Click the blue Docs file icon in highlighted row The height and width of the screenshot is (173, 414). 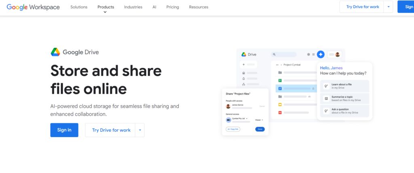pyautogui.click(x=280, y=89)
